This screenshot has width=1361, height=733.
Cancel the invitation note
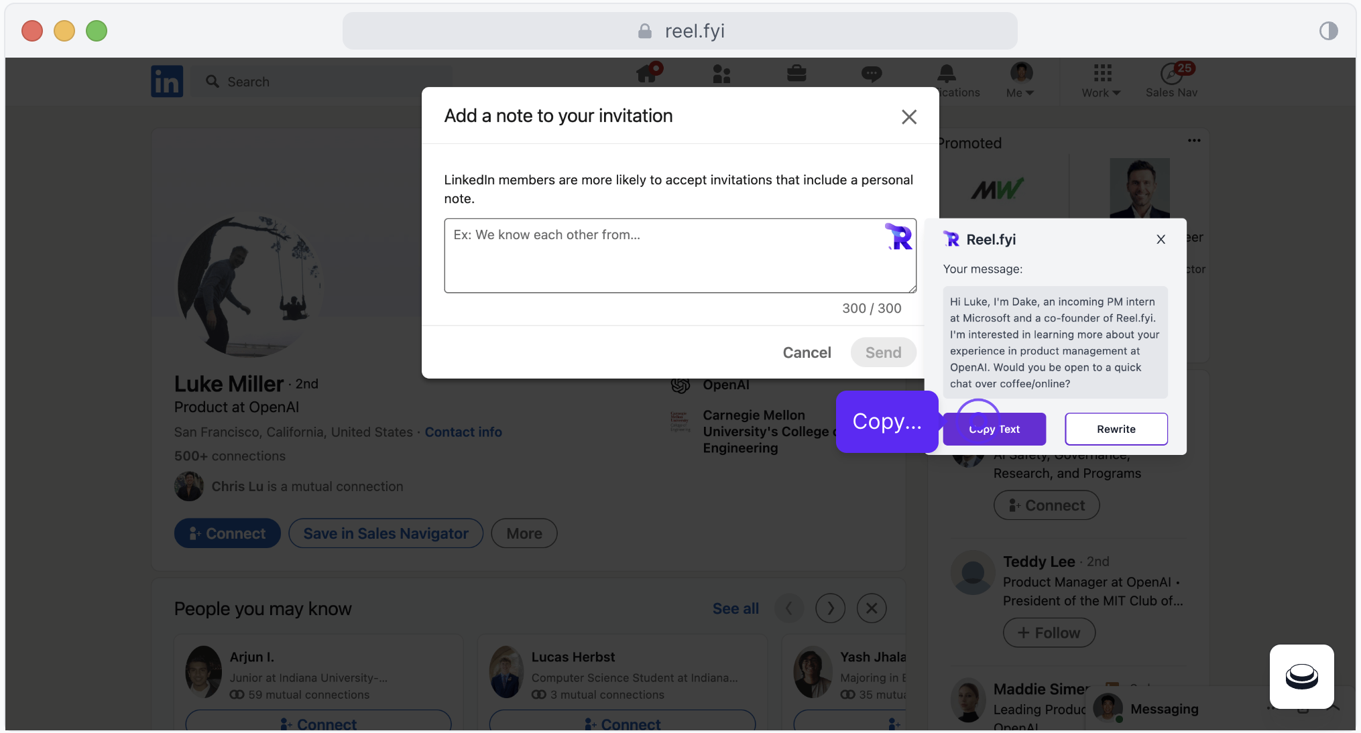pyautogui.click(x=807, y=352)
